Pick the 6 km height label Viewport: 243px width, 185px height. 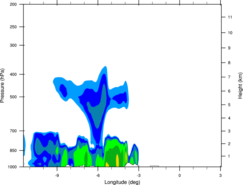pos(229,91)
